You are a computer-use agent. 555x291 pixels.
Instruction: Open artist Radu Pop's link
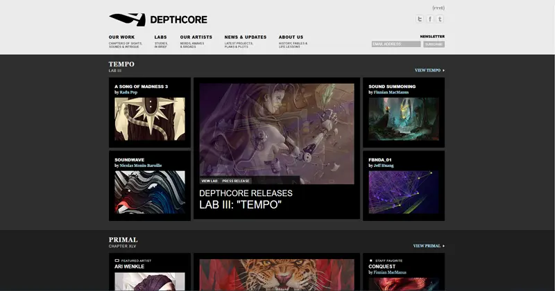(x=128, y=92)
